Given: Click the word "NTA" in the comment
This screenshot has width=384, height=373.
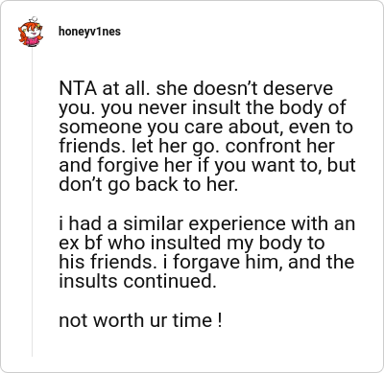Looking at the screenshot, I should pyautogui.click(x=78, y=88).
